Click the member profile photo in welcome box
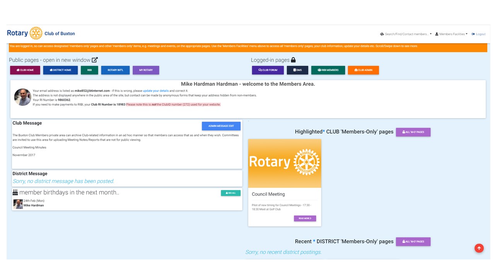The height and width of the screenshot is (278, 495). [22, 97]
